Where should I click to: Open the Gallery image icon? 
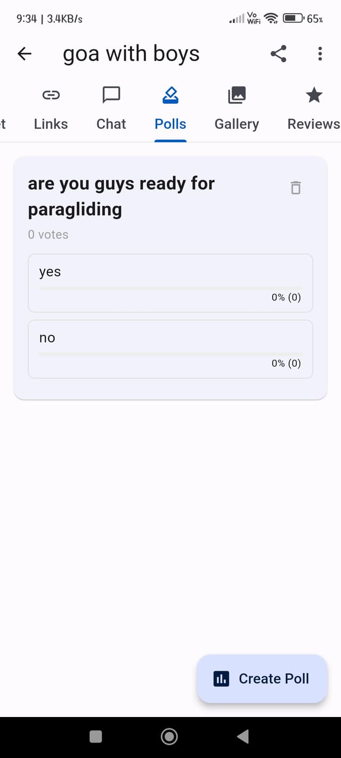click(236, 95)
